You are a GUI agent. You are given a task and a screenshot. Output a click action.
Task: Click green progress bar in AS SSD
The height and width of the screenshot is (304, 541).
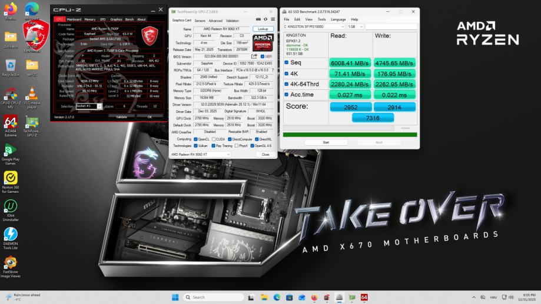click(x=350, y=135)
